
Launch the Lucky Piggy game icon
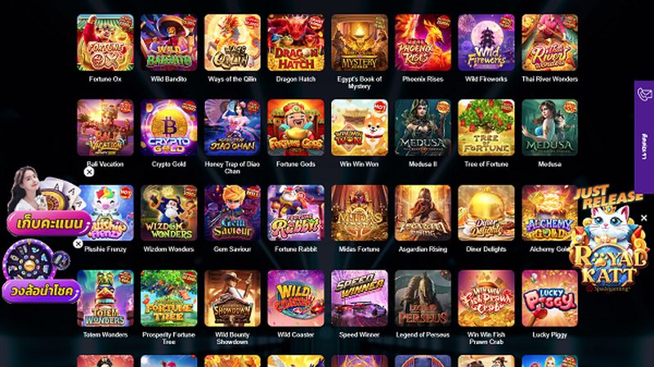point(549,298)
